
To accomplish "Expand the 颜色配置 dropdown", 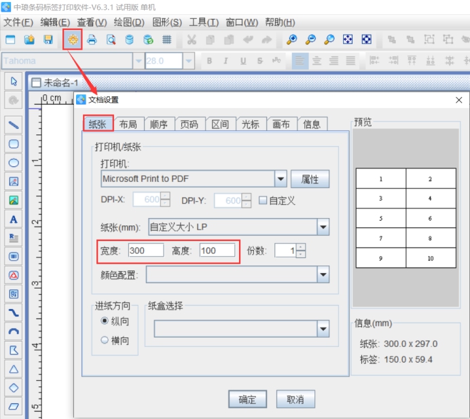I will click(x=323, y=274).
